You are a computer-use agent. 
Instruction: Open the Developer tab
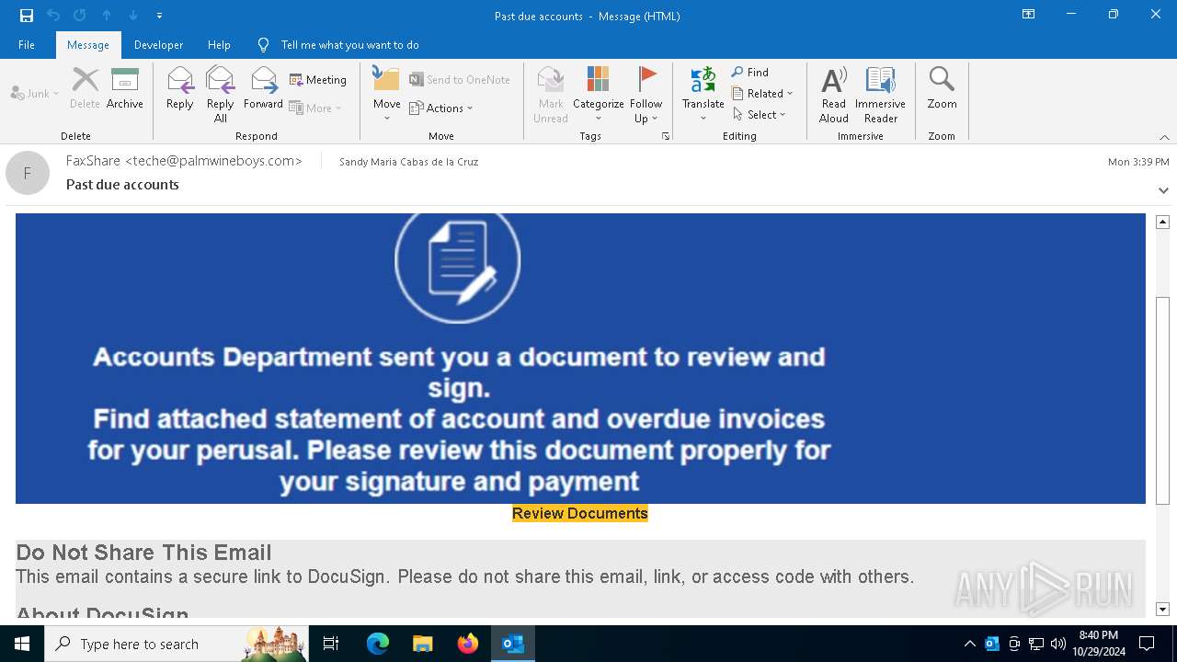coord(158,45)
